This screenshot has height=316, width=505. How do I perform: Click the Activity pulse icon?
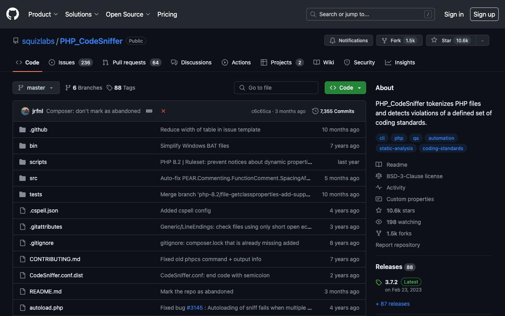[x=379, y=188]
